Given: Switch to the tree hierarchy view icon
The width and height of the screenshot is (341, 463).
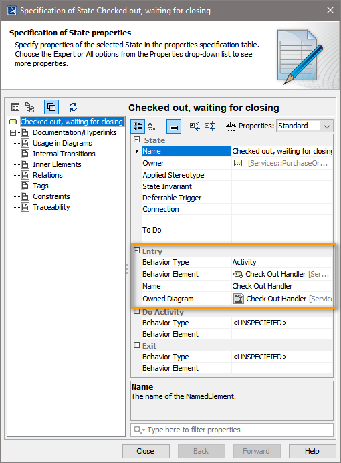Looking at the screenshot, I should pyautogui.click(x=29, y=107).
